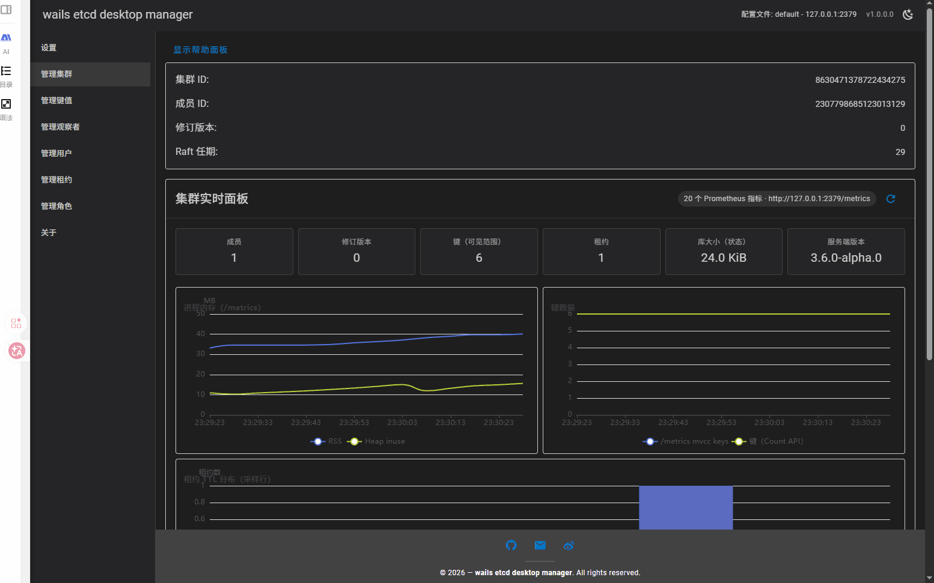This screenshot has width=934, height=583.
Task: Click the scrollbar up arrow
Action: (x=929, y=4)
